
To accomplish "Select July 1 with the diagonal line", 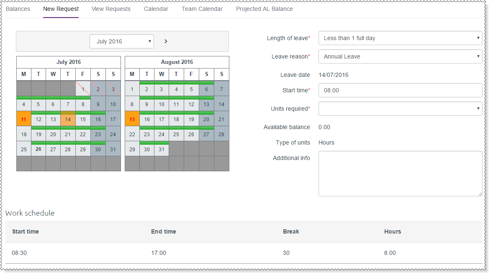I will pos(83,89).
